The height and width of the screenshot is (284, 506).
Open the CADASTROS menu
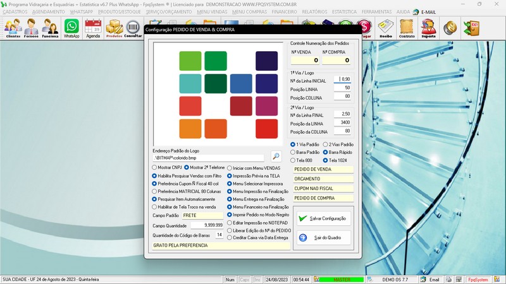tap(15, 12)
